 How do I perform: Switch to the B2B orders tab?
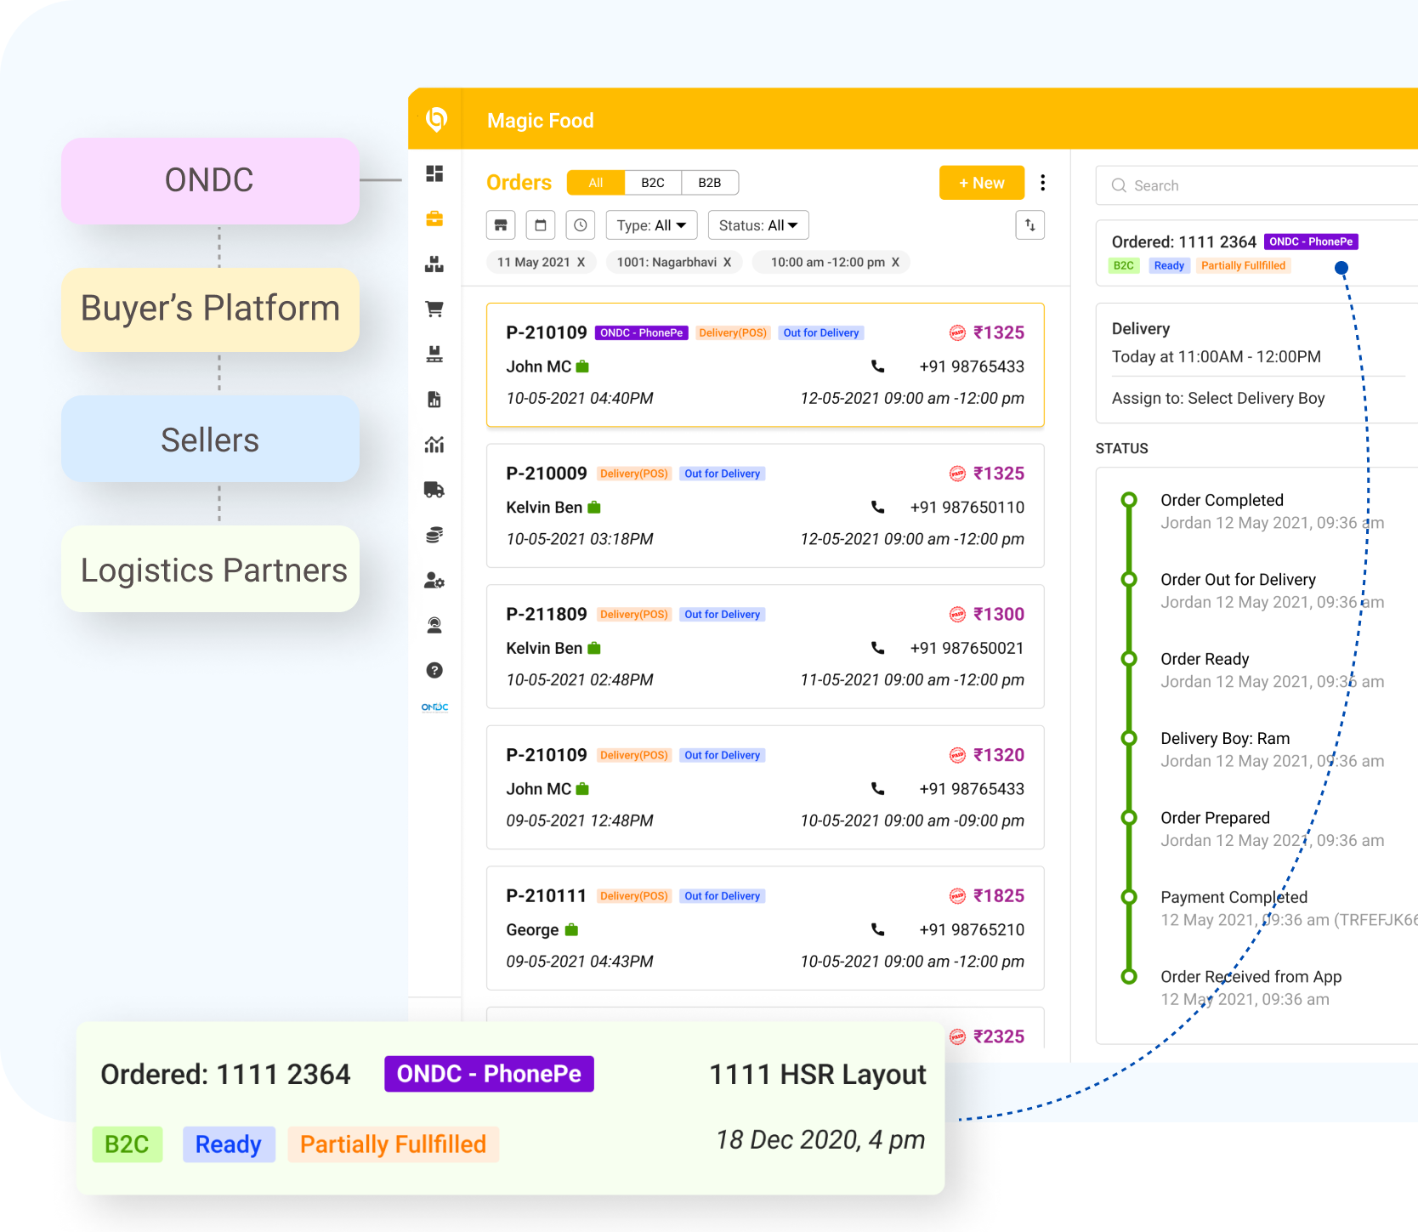[x=710, y=183]
